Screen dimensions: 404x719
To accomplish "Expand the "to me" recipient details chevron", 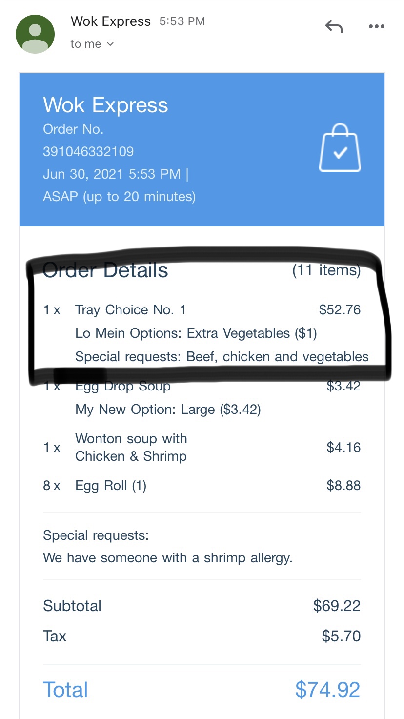I will tap(110, 44).
